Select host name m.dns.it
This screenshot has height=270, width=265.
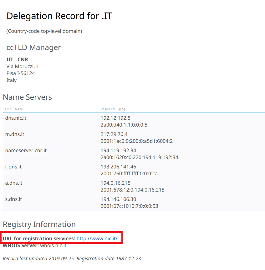pyautogui.click(x=15, y=134)
